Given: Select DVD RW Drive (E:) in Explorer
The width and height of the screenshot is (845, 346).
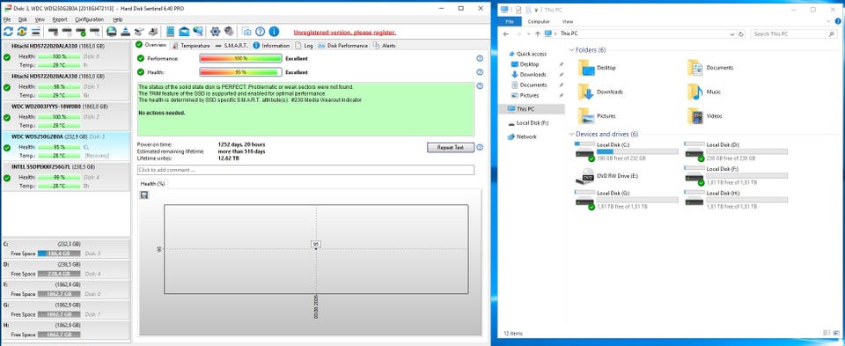Looking at the screenshot, I should [x=607, y=176].
